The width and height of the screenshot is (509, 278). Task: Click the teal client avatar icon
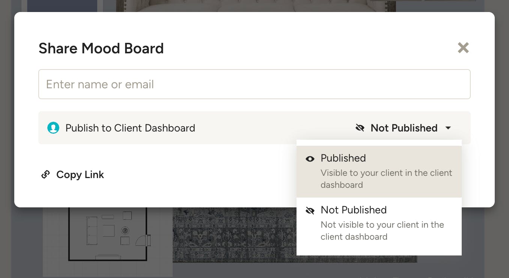click(53, 128)
